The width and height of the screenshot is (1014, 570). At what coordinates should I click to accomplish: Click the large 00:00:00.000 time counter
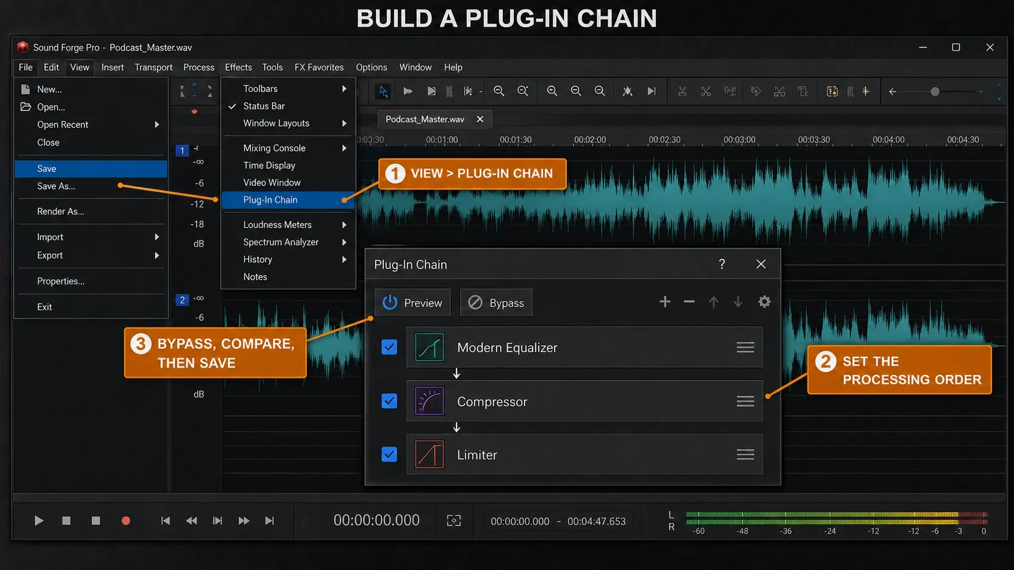pos(377,520)
